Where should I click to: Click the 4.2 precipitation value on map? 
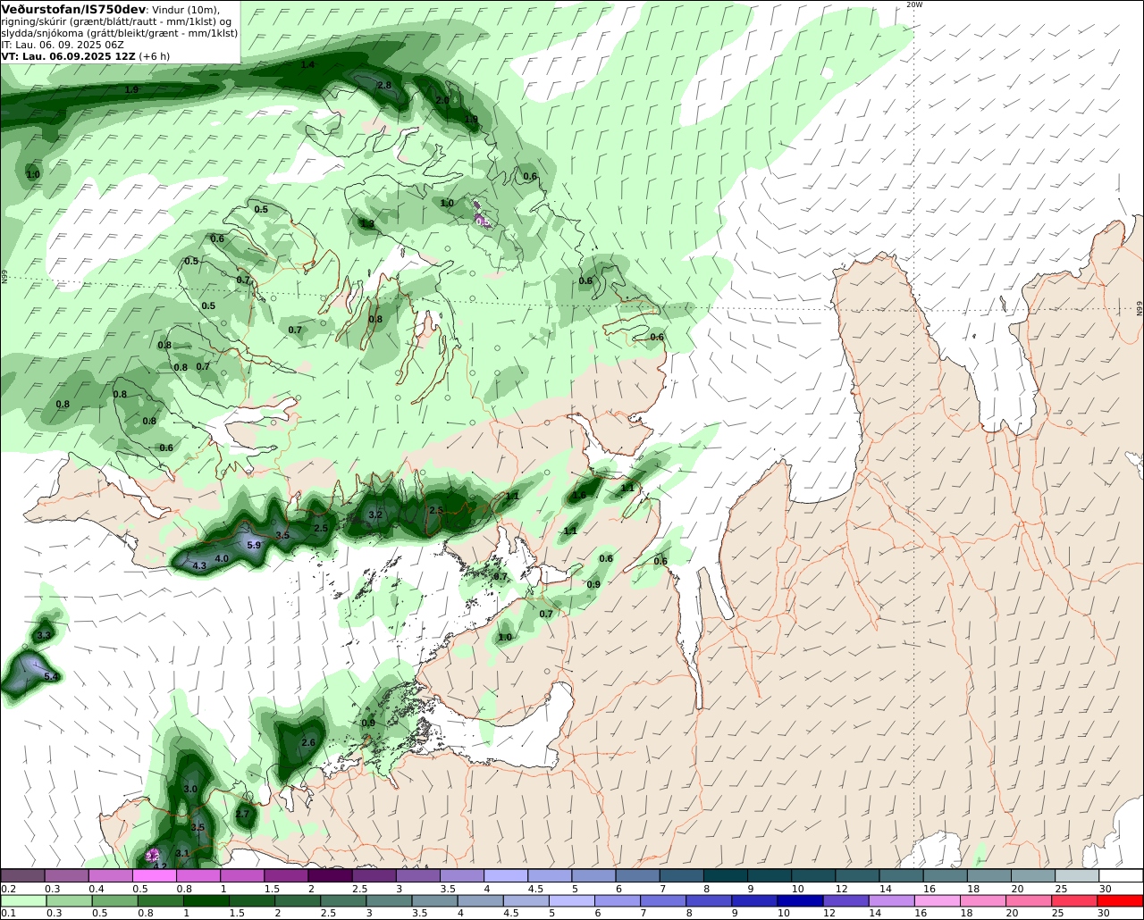(160, 866)
